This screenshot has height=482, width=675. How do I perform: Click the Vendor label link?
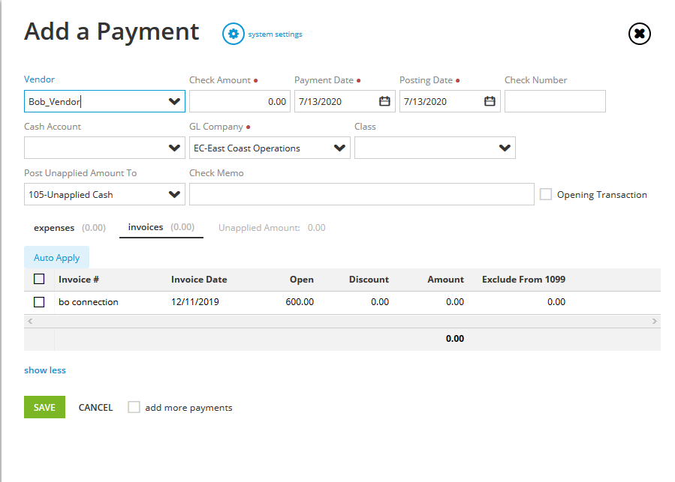(x=39, y=79)
